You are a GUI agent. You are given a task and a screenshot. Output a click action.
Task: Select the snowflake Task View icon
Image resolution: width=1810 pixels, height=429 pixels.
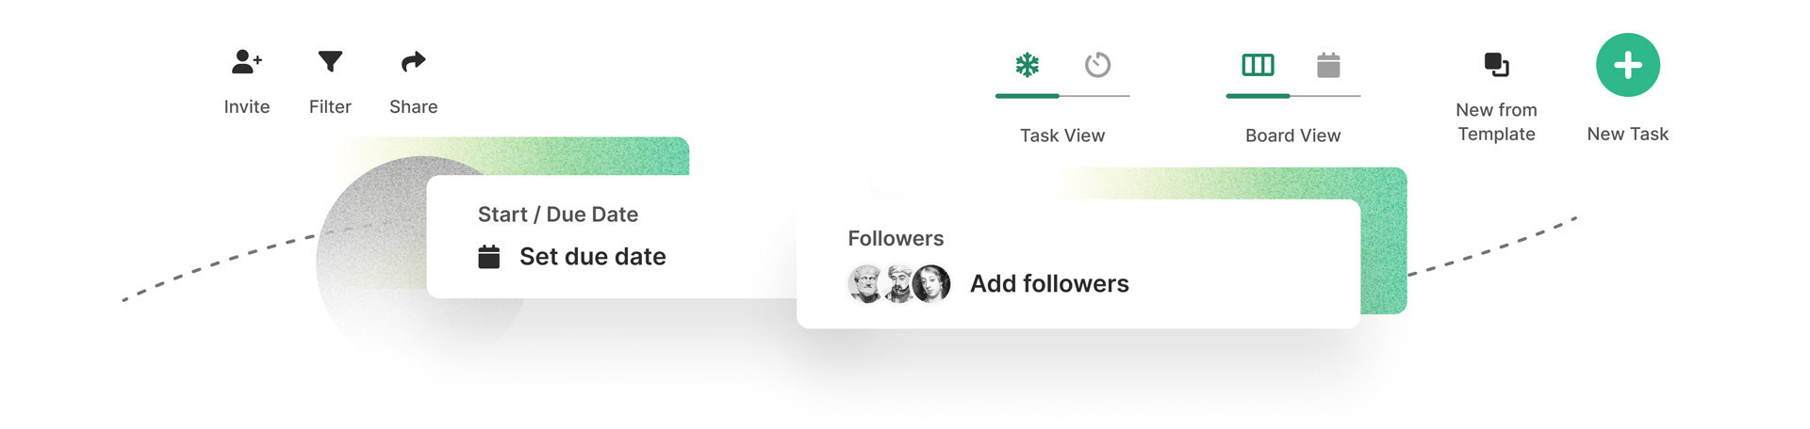point(1027,65)
